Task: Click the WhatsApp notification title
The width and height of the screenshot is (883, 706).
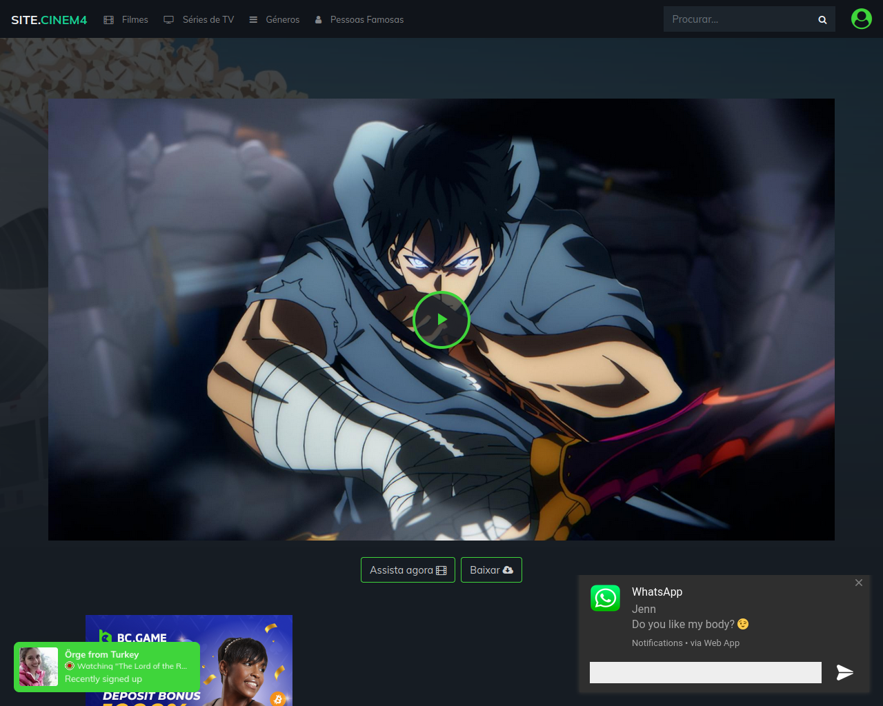Action: [x=657, y=592]
